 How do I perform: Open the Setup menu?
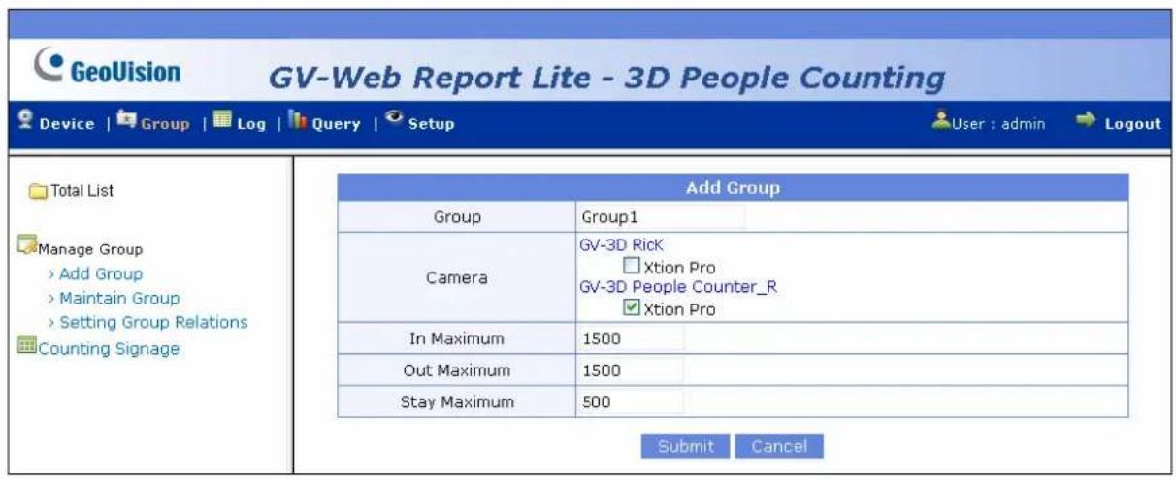click(430, 124)
